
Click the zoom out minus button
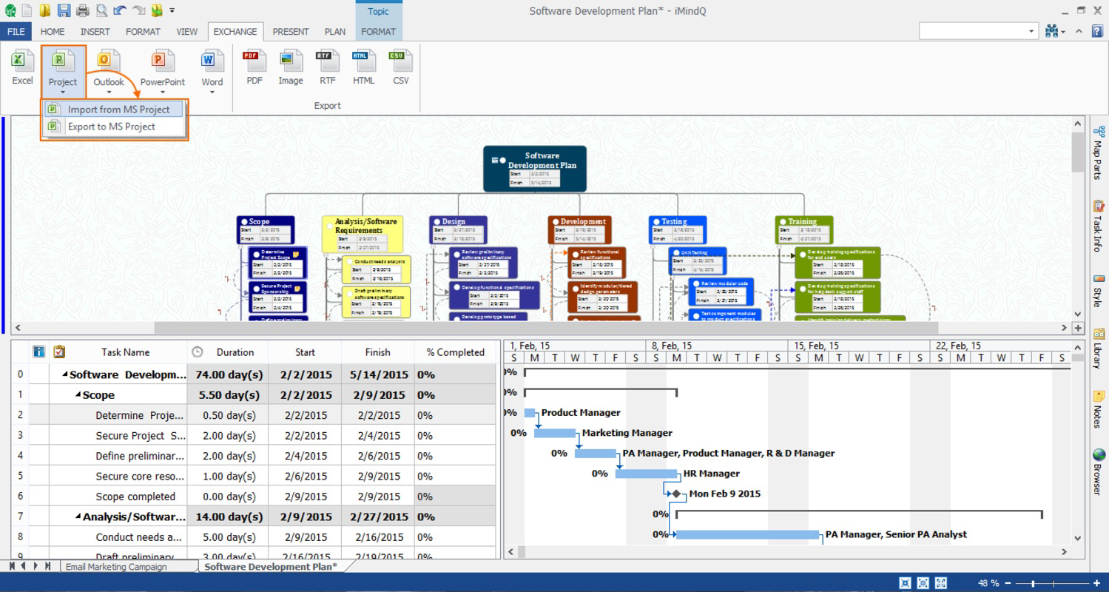point(1009,584)
